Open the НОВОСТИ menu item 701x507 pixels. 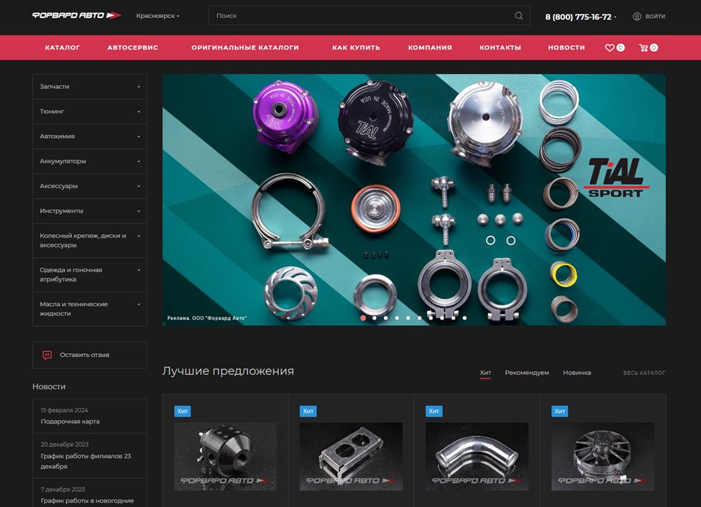click(x=567, y=47)
